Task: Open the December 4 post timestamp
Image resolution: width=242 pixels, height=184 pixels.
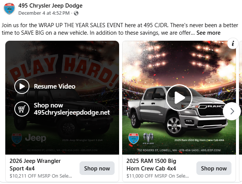Action: click(x=44, y=13)
